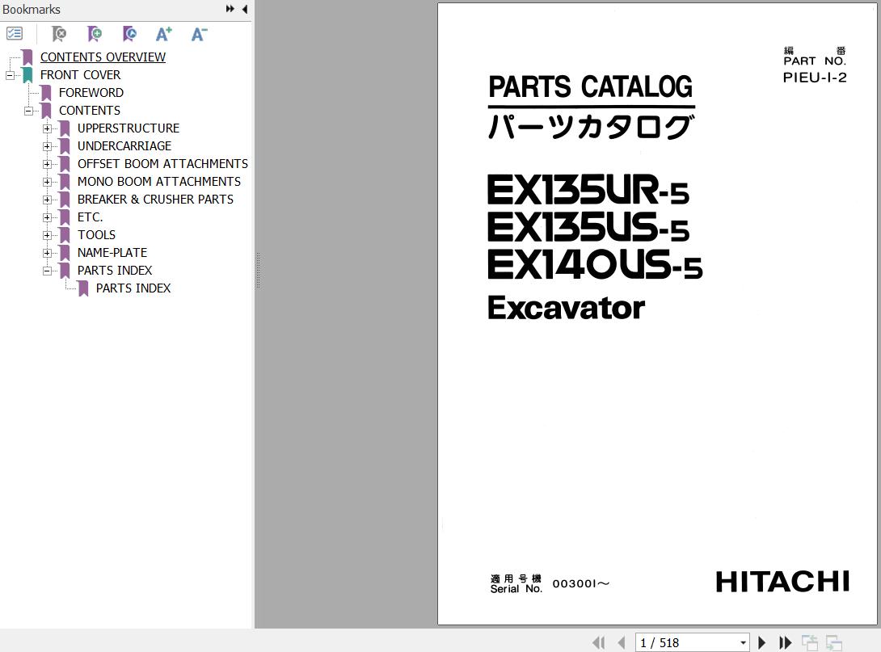Collapse the Bookmarks panel with left arrow
The image size is (881, 652).
(x=245, y=9)
